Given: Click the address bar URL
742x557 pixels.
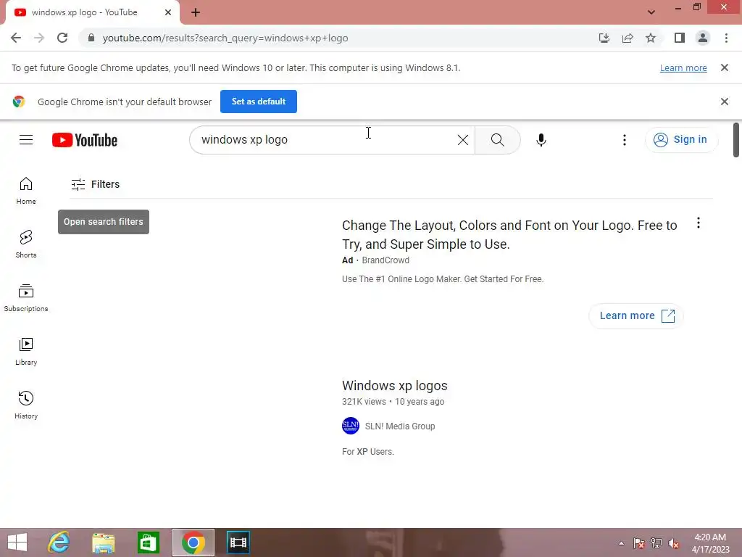Looking at the screenshot, I should coord(225,38).
